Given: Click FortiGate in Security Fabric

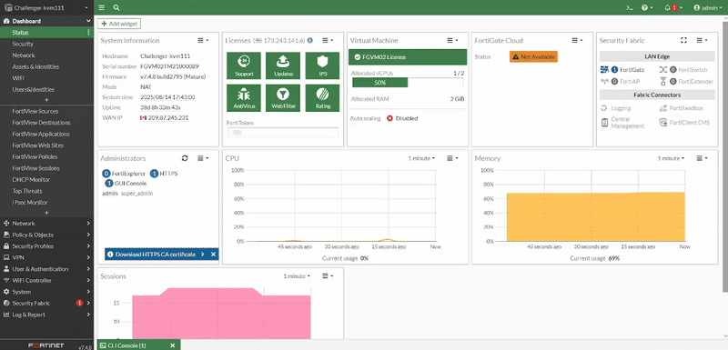Looking at the screenshot, I should pyautogui.click(x=622, y=69).
